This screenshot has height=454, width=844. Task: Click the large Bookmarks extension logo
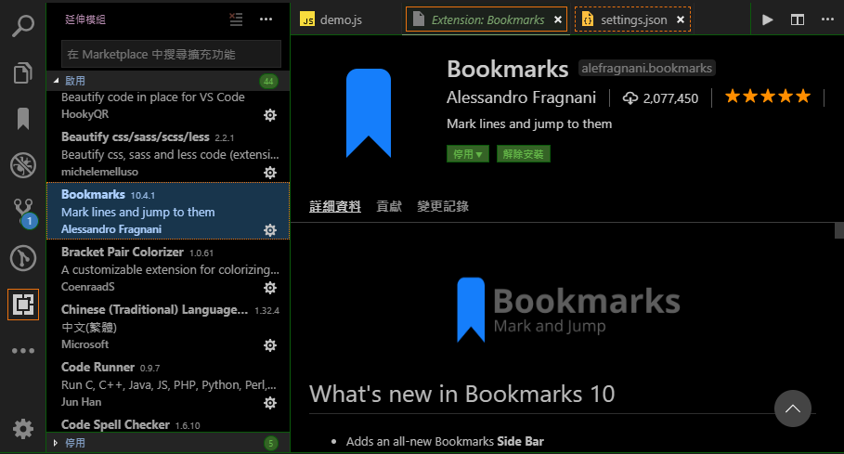tap(369, 113)
